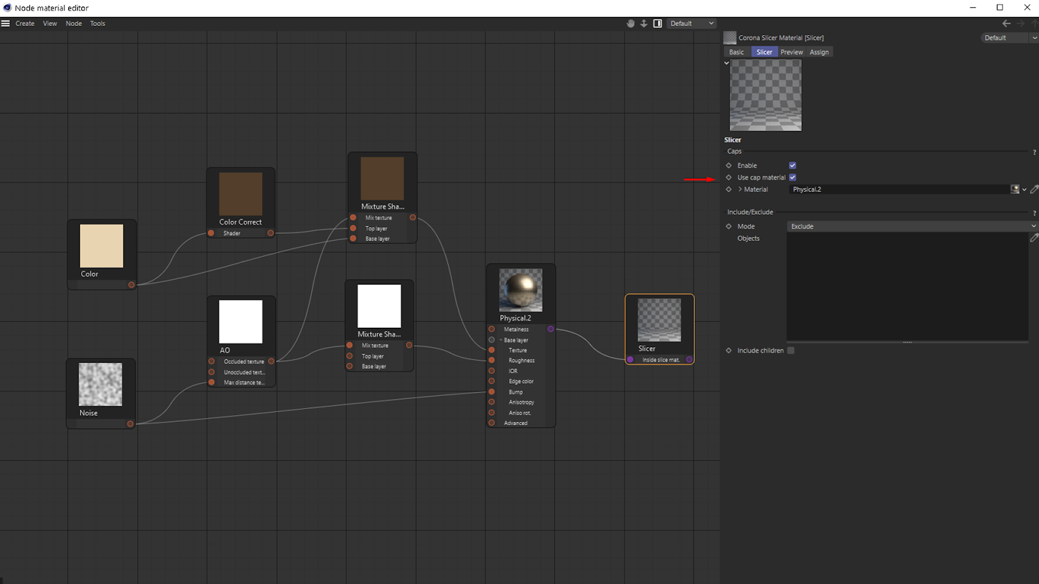Image resolution: width=1039 pixels, height=584 pixels.
Task: Enable the Include children checkbox
Action: coord(791,350)
